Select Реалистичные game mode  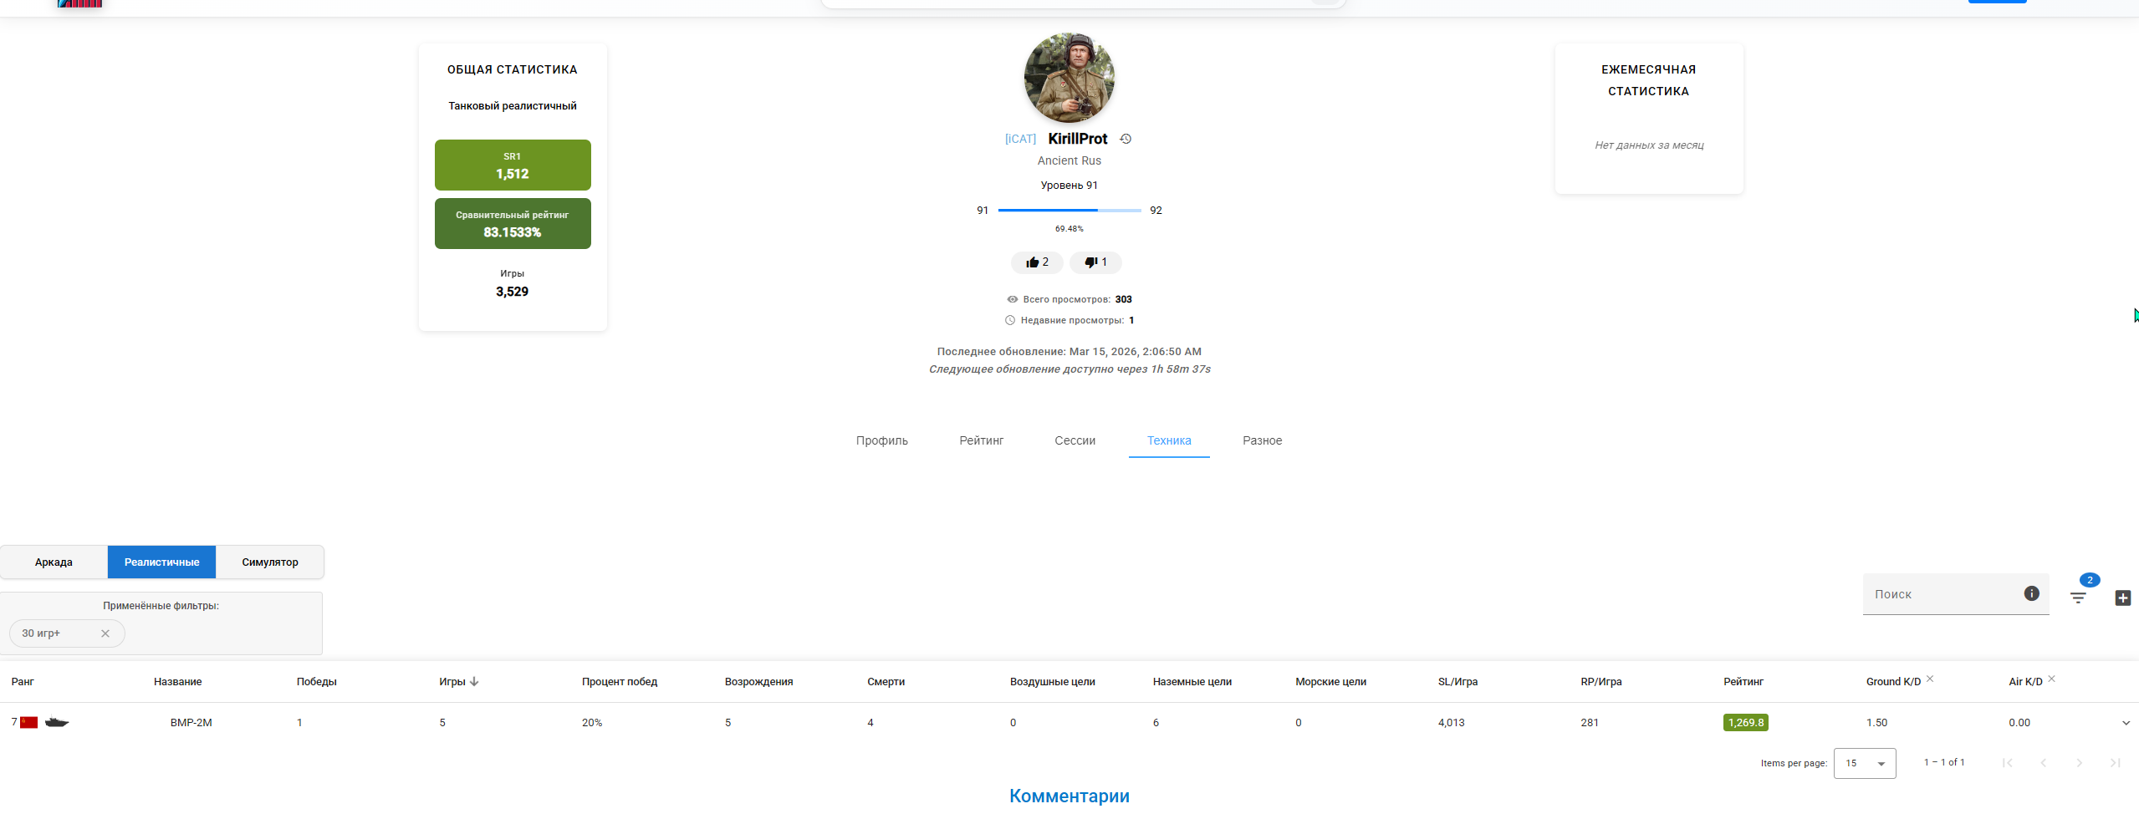pos(161,562)
